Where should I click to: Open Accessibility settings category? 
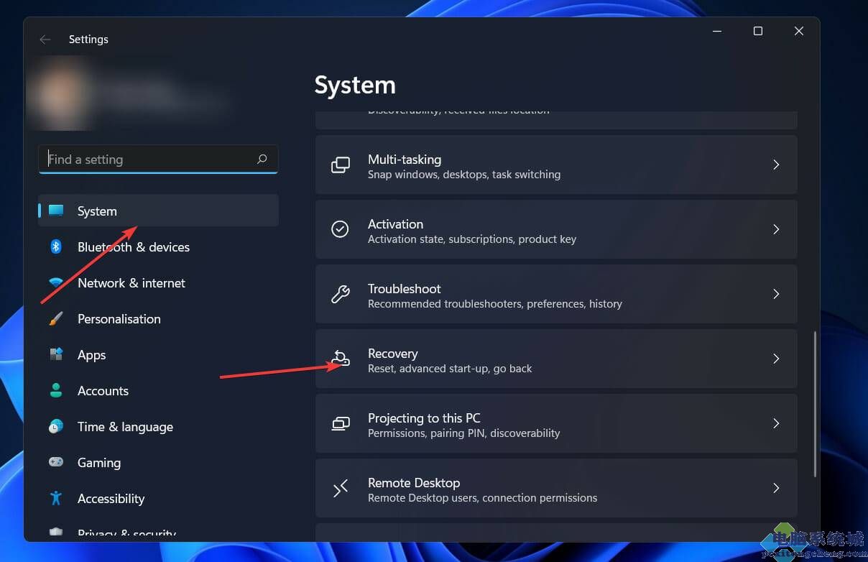tap(158, 498)
